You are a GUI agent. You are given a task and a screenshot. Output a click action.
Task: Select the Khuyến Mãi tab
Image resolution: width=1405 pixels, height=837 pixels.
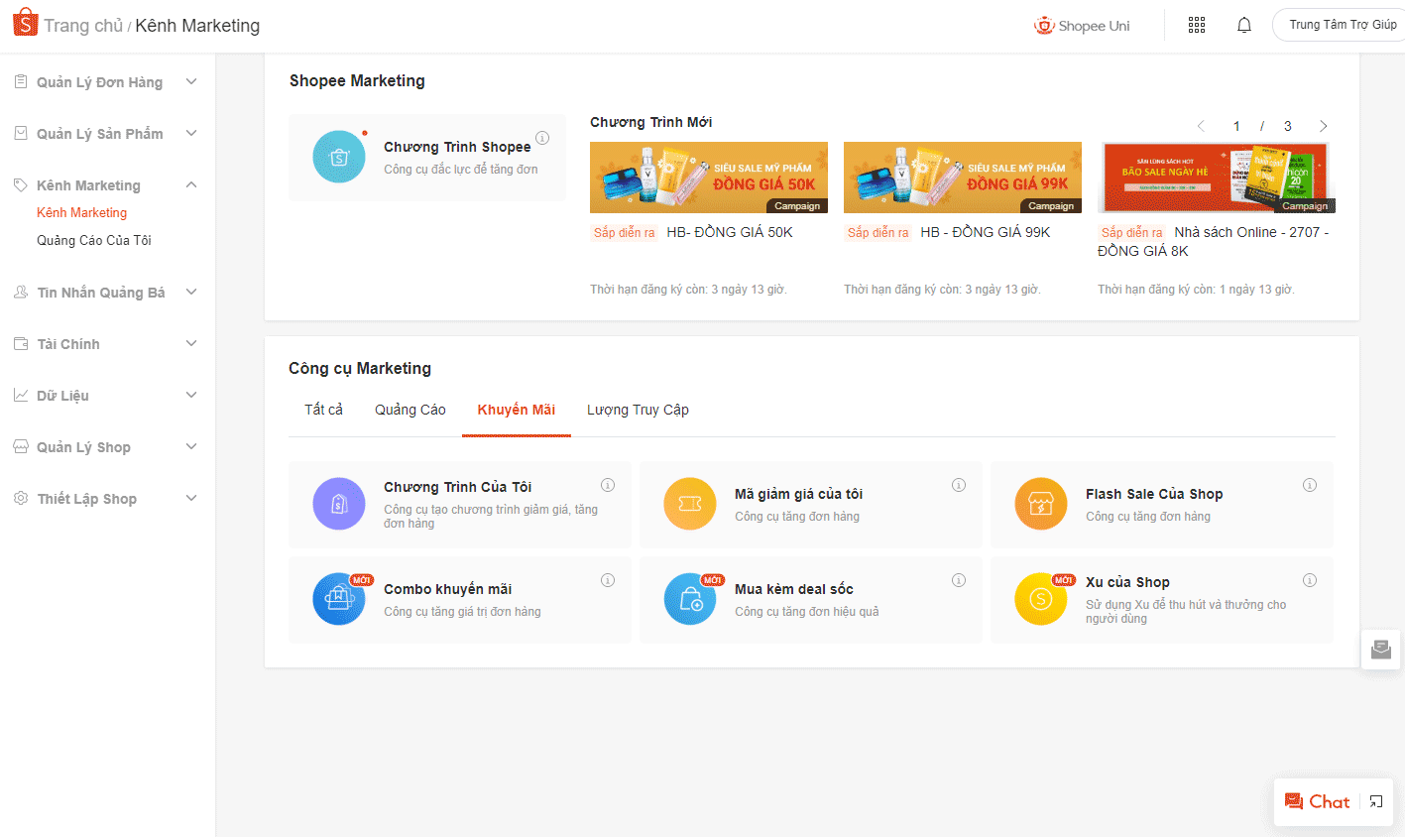click(x=517, y=410)
